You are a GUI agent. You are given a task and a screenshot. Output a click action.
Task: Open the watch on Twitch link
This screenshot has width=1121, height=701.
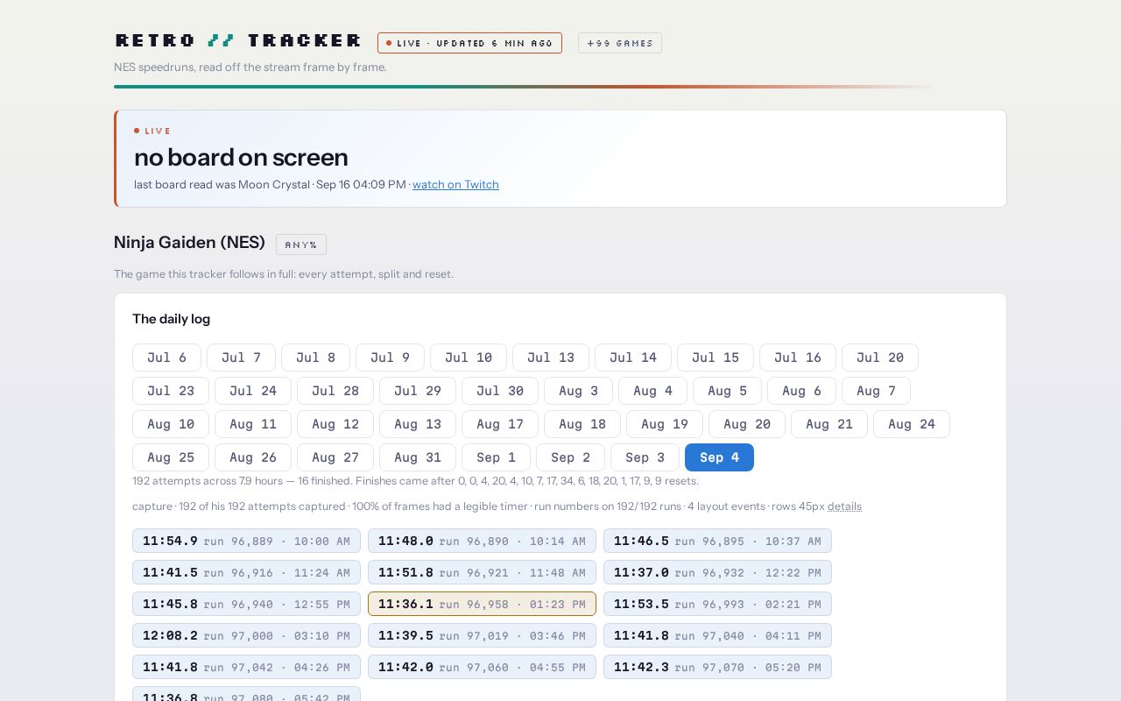tap(455, 184)
